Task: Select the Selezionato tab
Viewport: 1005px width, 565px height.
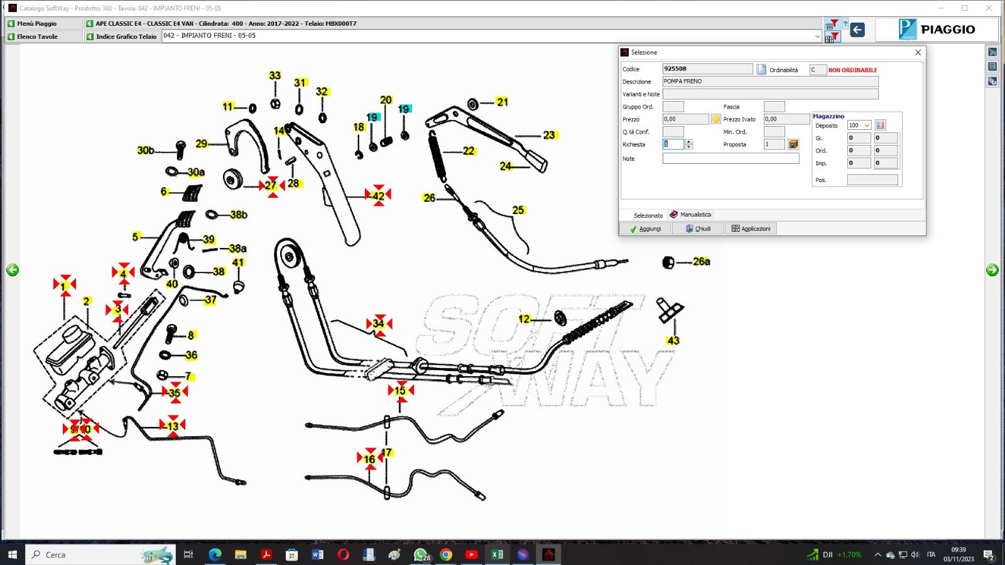Action: (648, 215)
